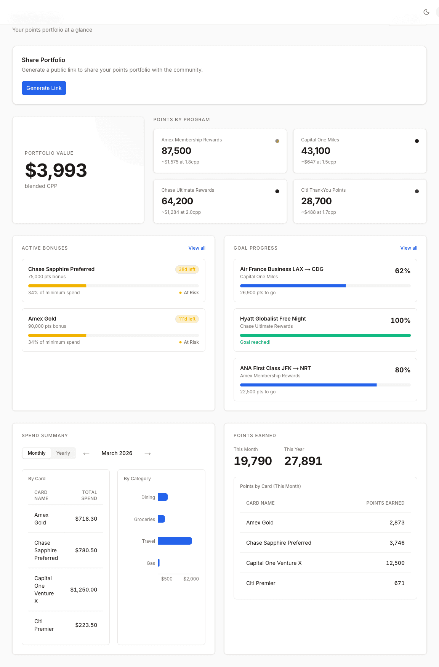
Task: Switch spend summary to Yearly
Action: [x=63, y=453]
